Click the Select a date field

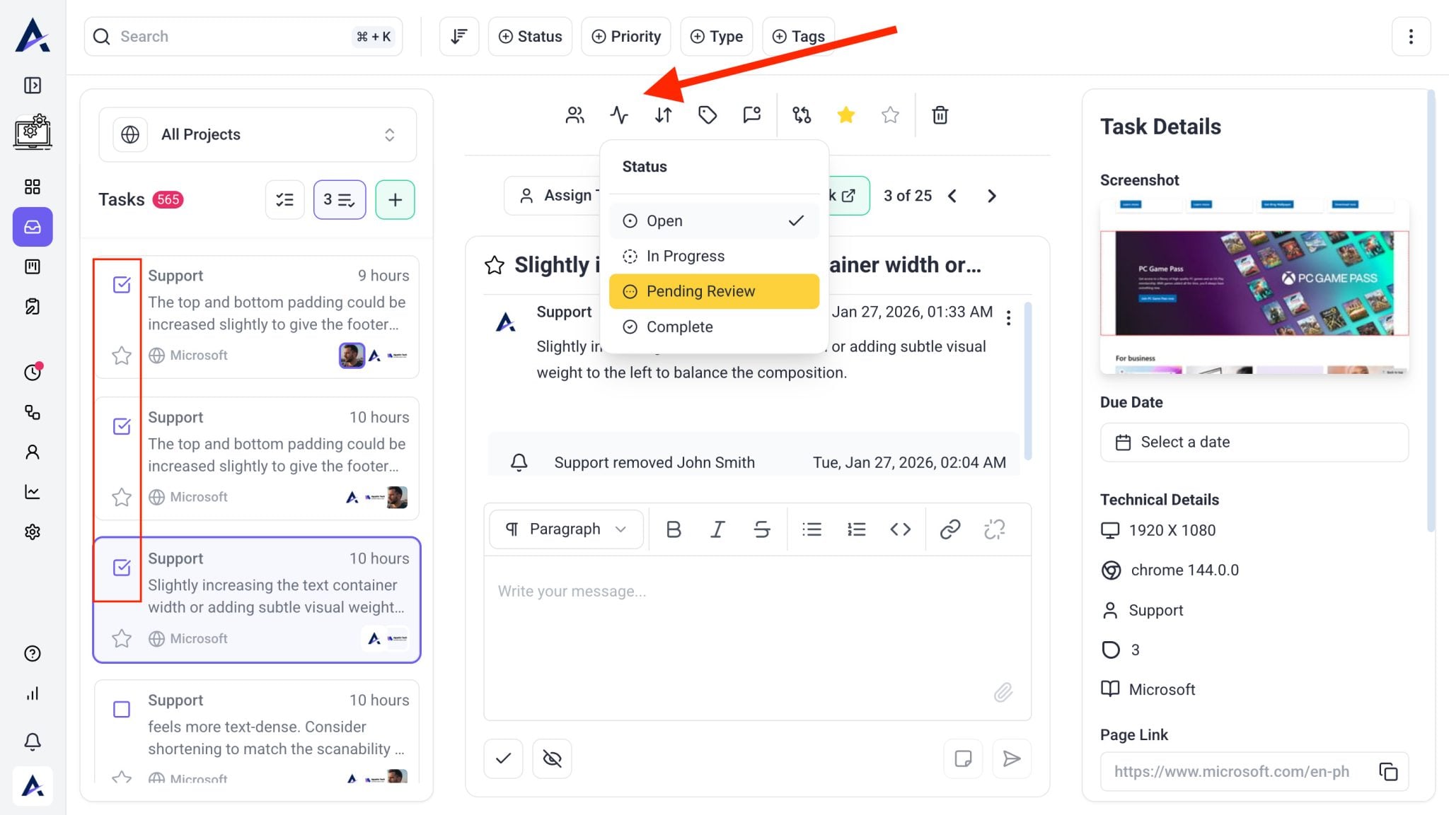click(1254, 442)
